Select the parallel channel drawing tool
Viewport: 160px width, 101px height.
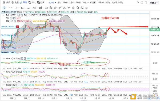click(x=16, y=8)
